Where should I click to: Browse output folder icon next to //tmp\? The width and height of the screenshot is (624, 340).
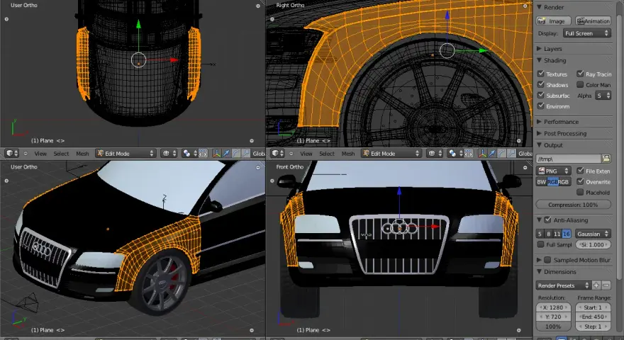(606, 159)
